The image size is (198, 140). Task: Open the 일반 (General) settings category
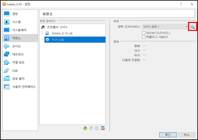click(x=20, y=14)
